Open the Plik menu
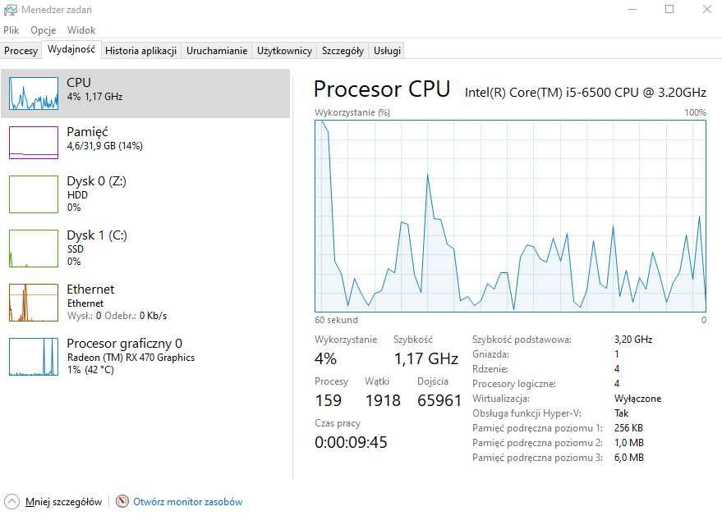The image size is (722, 520). click(x=11, y=30)
